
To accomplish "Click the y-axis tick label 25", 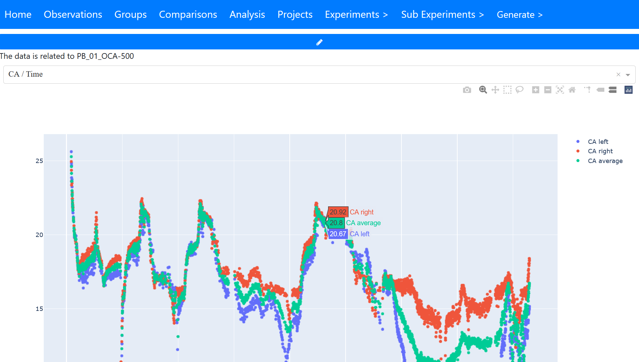I will click(x=39, y=161).
